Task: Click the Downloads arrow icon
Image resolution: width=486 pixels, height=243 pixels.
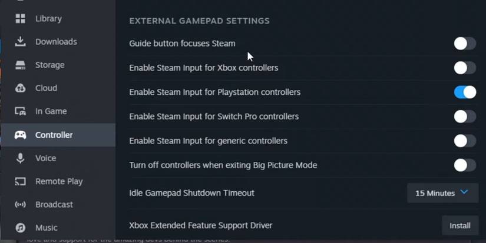Action: coord(21,41)
